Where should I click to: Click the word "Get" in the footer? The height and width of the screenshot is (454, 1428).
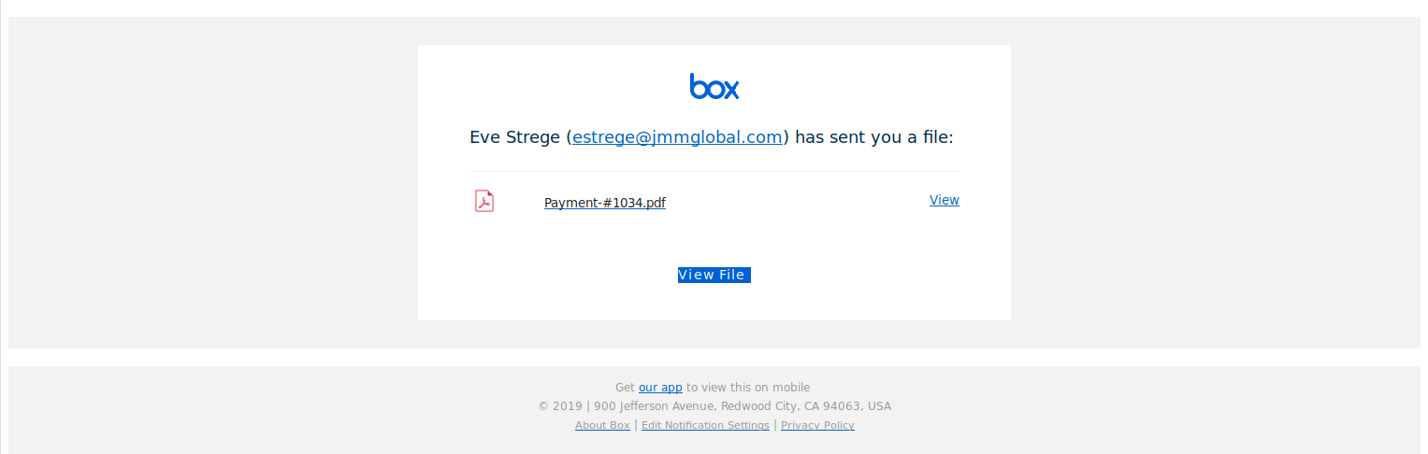click(625, 388)
